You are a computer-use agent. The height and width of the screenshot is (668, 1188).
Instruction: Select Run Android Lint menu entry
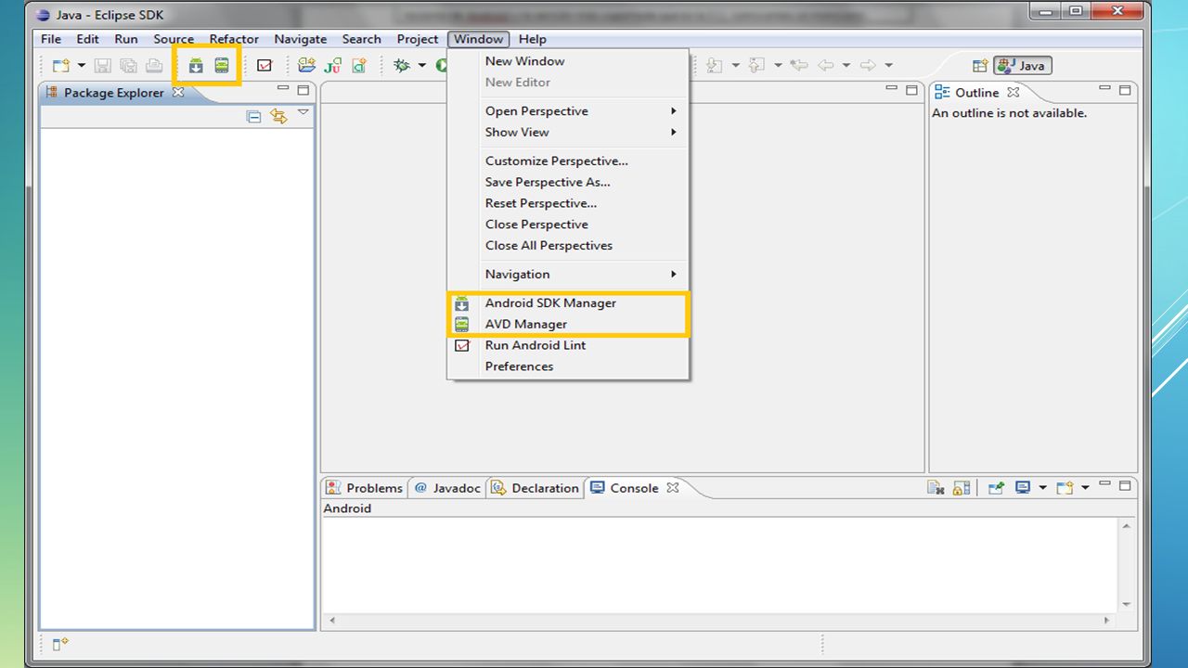click(568, 345)
